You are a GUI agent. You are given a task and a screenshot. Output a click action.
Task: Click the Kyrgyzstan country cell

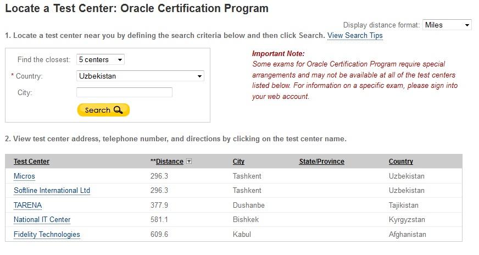[408, 220]
